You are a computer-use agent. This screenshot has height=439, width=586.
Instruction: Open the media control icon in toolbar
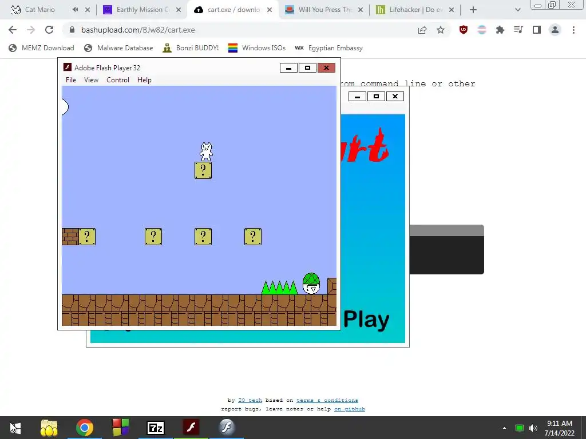pyautogui.click(x=518, y=30)
